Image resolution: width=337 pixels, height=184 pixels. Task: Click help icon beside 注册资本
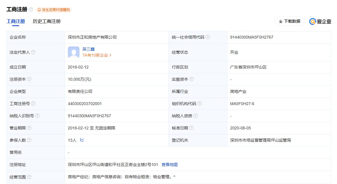(29, 79)
